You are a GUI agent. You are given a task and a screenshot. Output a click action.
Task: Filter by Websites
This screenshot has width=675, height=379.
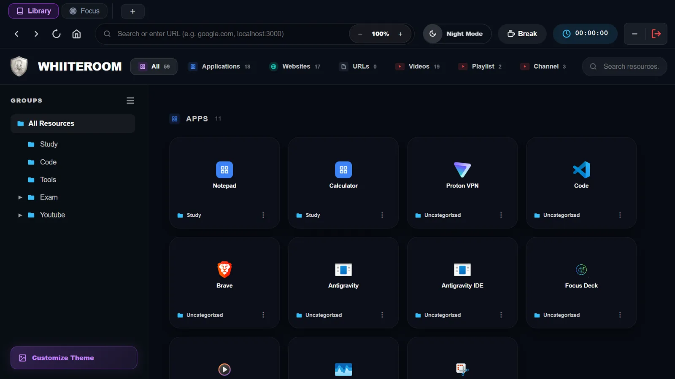coord(295,67)
